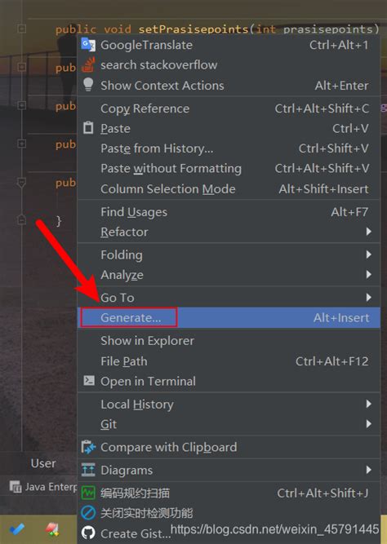Expand the Refactor submenu arrow
Viewport: 387px width, 544px height.
[368, 232]
